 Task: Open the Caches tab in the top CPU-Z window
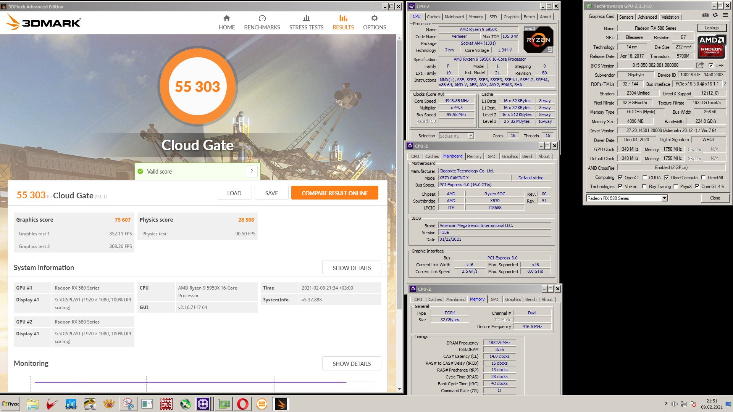433,17
